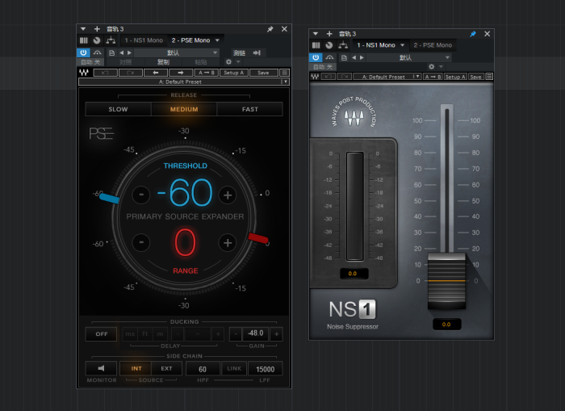Decrease range with minus button

141,242
